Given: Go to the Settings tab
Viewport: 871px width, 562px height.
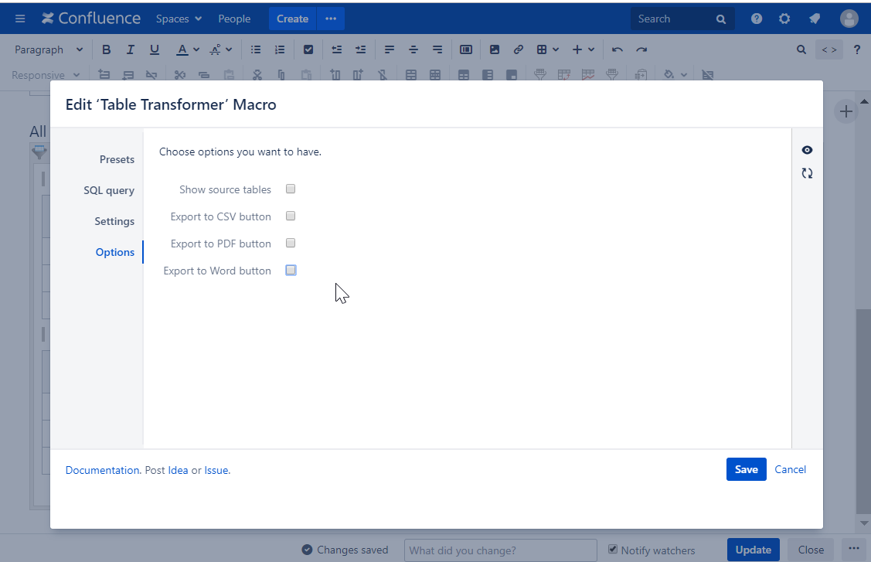Looking at the screenshot, I should point(114,221).
